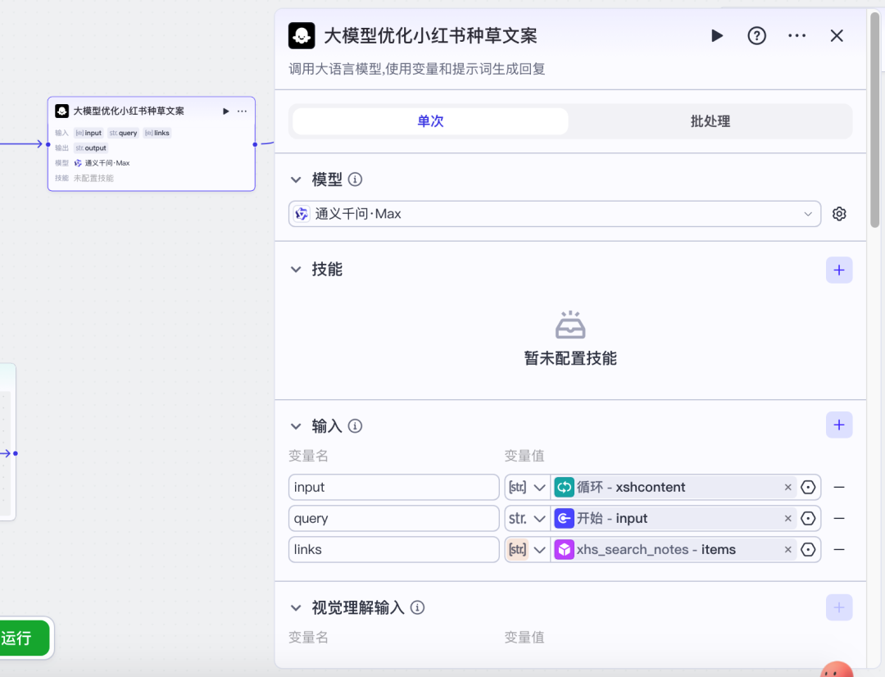Click the 暂未配置技能 empty-state icon
885x677 pixels.
[570, 325]
